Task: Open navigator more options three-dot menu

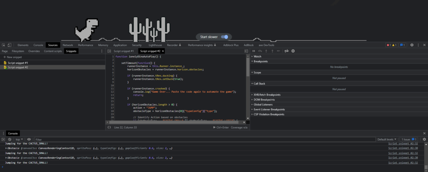Action: (102, 51)
